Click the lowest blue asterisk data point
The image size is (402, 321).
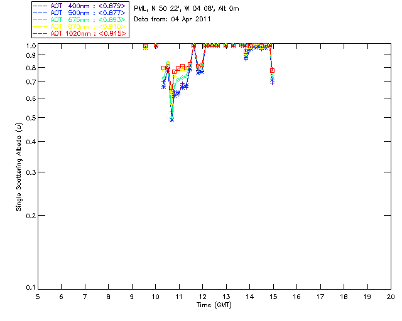click(171, 119)
